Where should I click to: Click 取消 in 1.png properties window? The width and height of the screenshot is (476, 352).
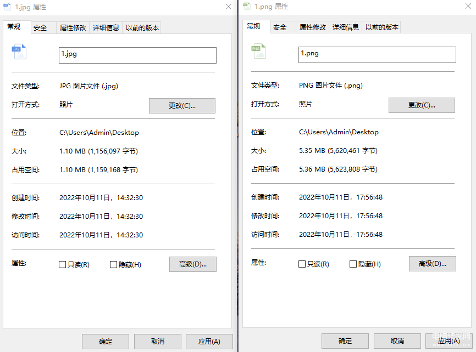point(397,341)
